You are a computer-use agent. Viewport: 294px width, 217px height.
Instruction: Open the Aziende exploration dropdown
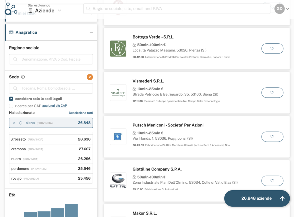(x=45, y=11)
